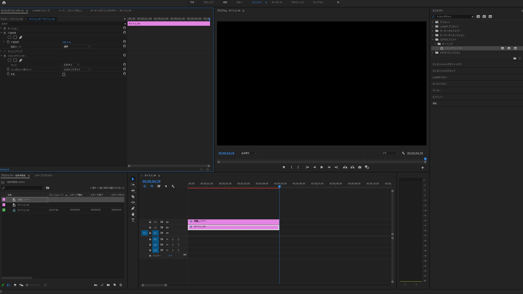Open the マット Video 3 dropdown
Viewport: 523px width, 294px height.
[71, 65]
